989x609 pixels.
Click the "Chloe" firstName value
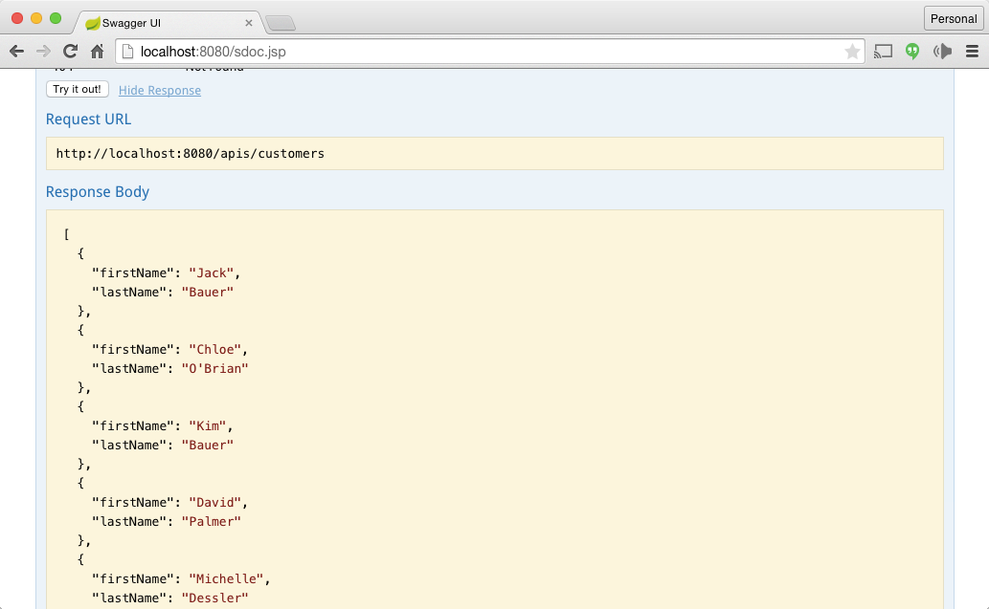point(215,349)
